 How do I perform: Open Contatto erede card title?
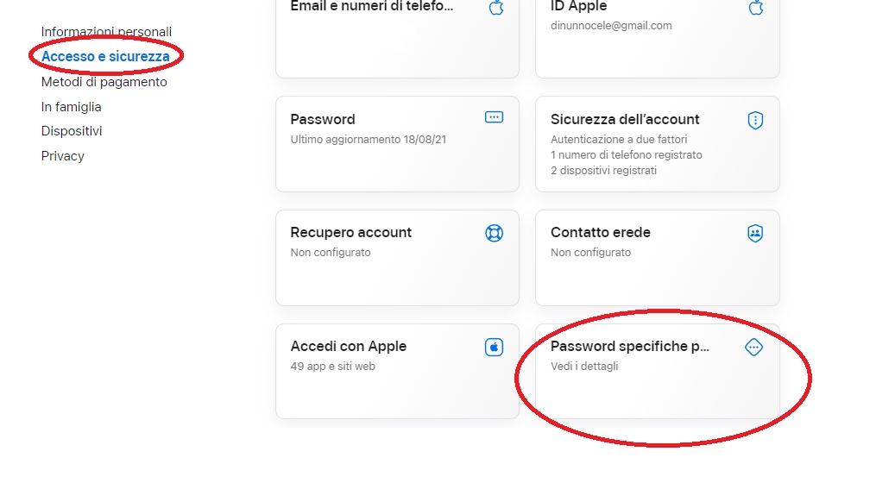click(601, 232)
